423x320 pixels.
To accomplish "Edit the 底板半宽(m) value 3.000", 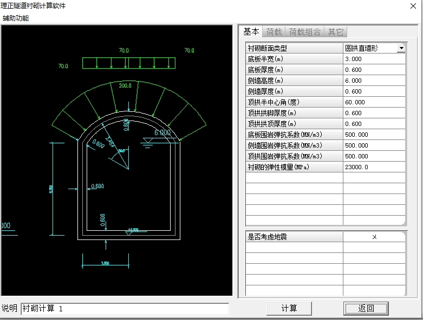I will click(374, 59).
